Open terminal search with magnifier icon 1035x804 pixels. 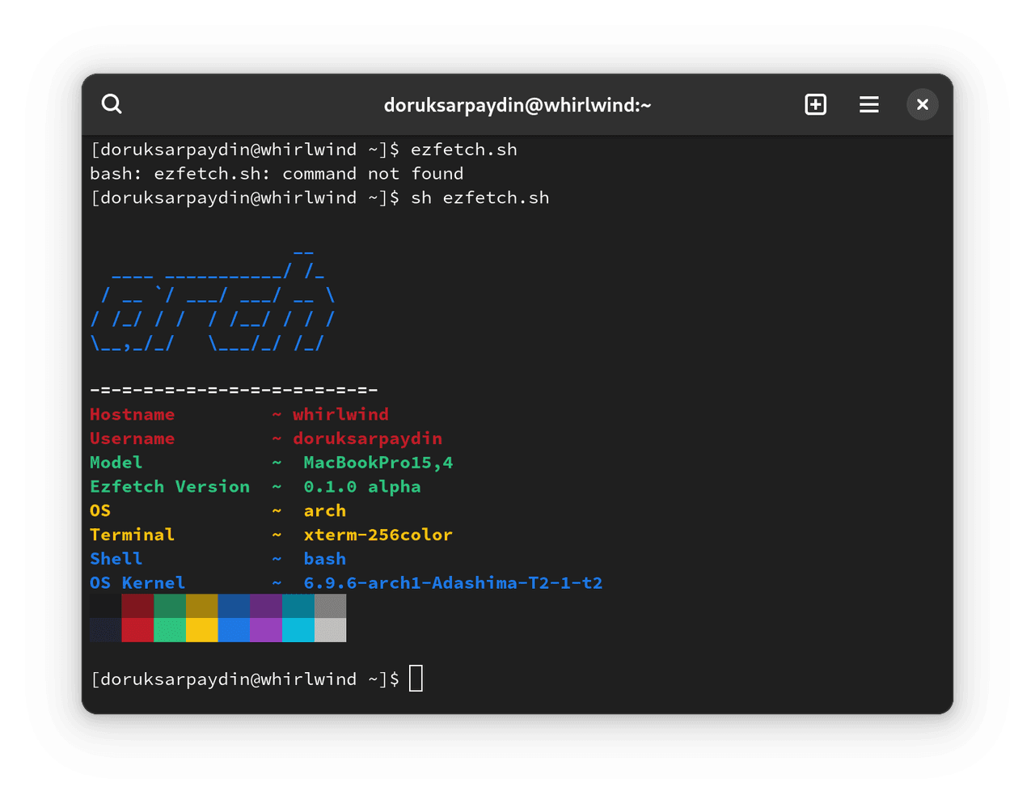[x=112, y=104]
